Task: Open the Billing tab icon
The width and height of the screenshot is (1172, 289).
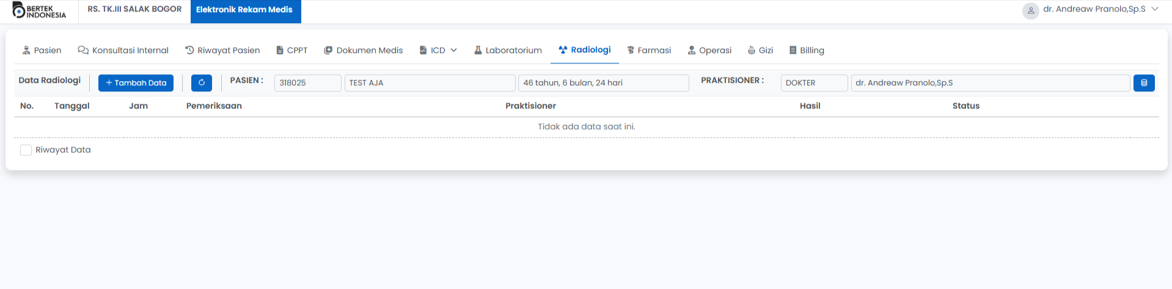Action: [793, 51]
